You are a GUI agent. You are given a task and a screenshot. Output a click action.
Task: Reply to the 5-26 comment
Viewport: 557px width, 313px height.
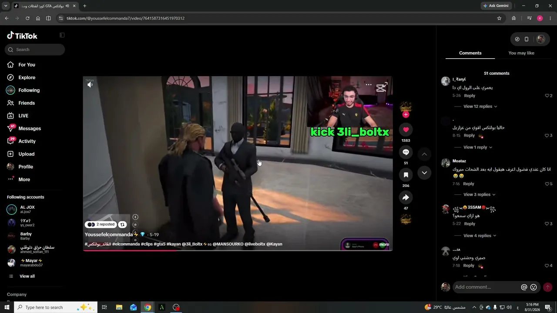point(470,96)
